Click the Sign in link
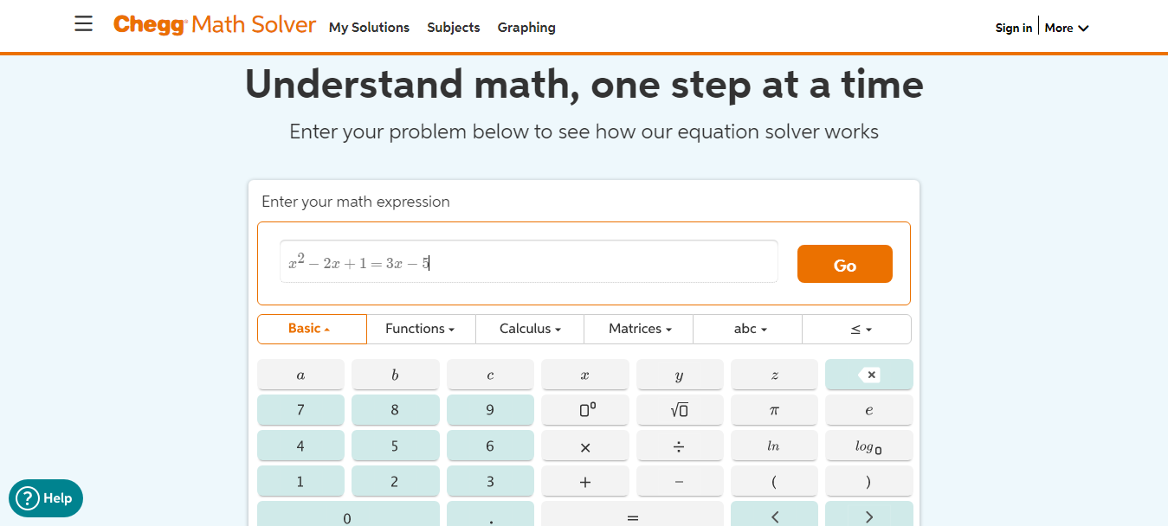 tap(1013, 28)
